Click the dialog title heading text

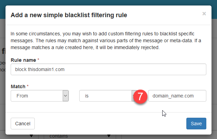[x=69, y=15]
